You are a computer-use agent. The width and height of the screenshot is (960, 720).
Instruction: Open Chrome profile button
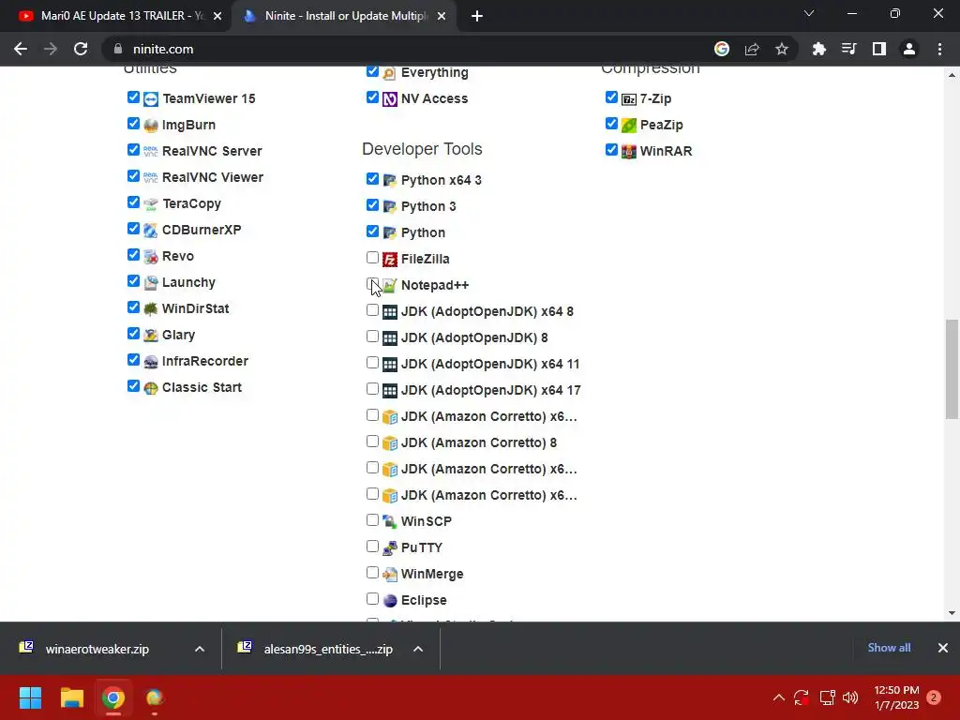pyautogui.click(x=909, y=49)
